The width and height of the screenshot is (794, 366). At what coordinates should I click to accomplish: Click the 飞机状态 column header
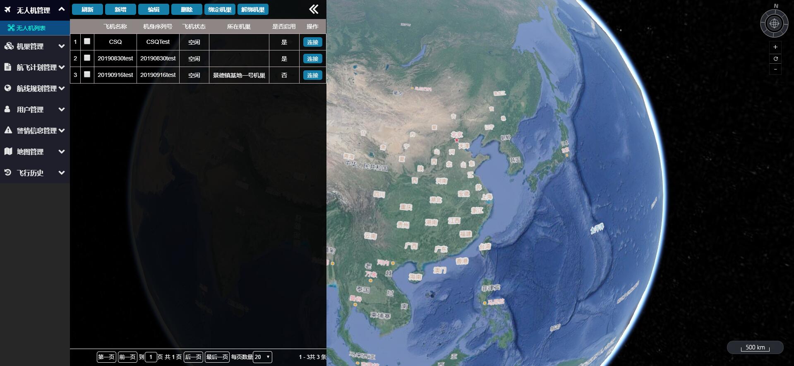tap(194, 26)
